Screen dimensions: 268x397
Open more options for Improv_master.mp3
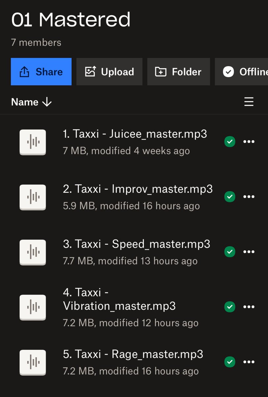(x=249, y=197)
